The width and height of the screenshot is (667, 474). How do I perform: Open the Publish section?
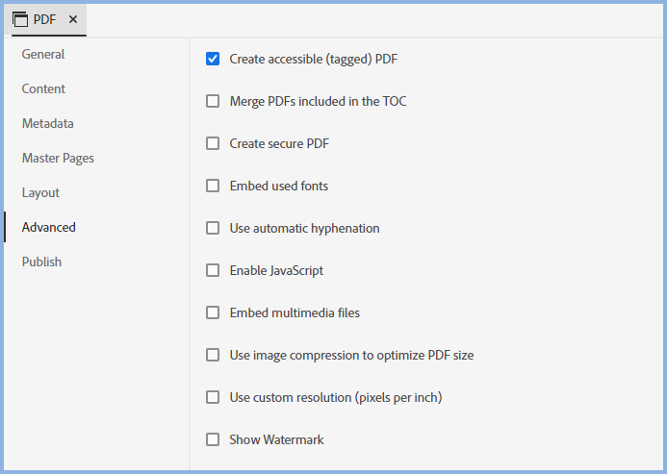coord(41,262)
